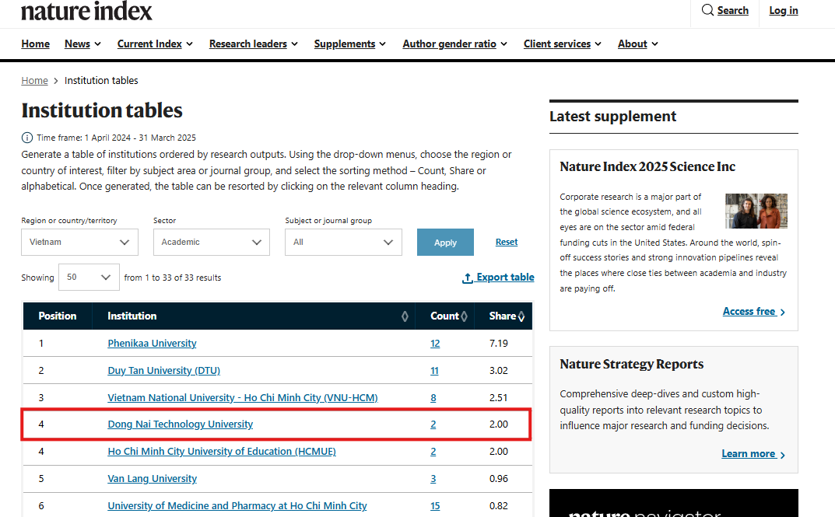Click count 12 for Phenikaa University
835x517 pixels.
pos(435,344)
